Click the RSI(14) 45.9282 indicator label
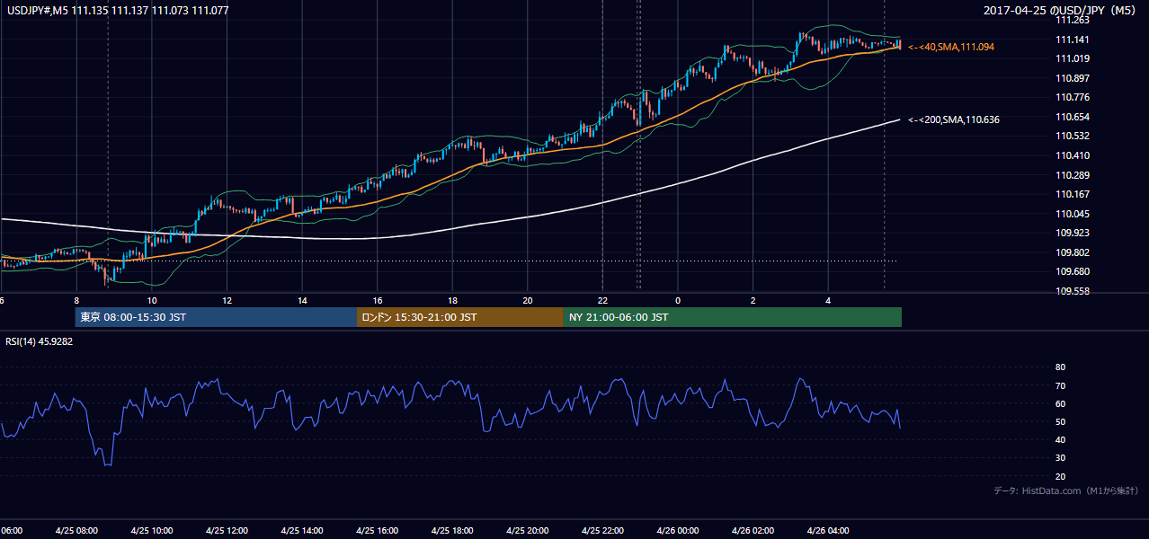This screenshot has height=539, width=1149. 40,341
